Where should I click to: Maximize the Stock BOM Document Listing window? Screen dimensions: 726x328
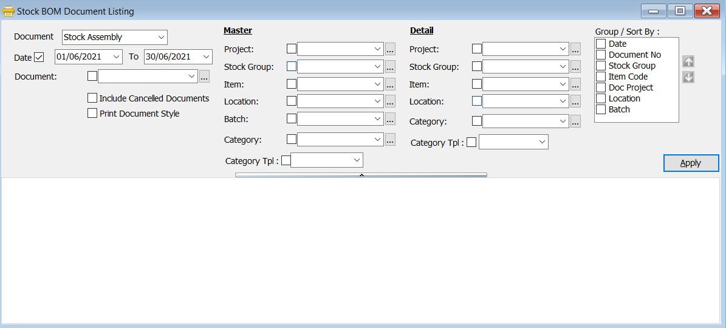click(x=680, y=11)
